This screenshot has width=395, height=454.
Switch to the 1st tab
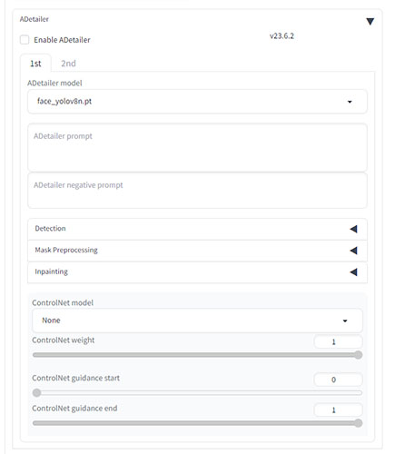coord(35,64)
